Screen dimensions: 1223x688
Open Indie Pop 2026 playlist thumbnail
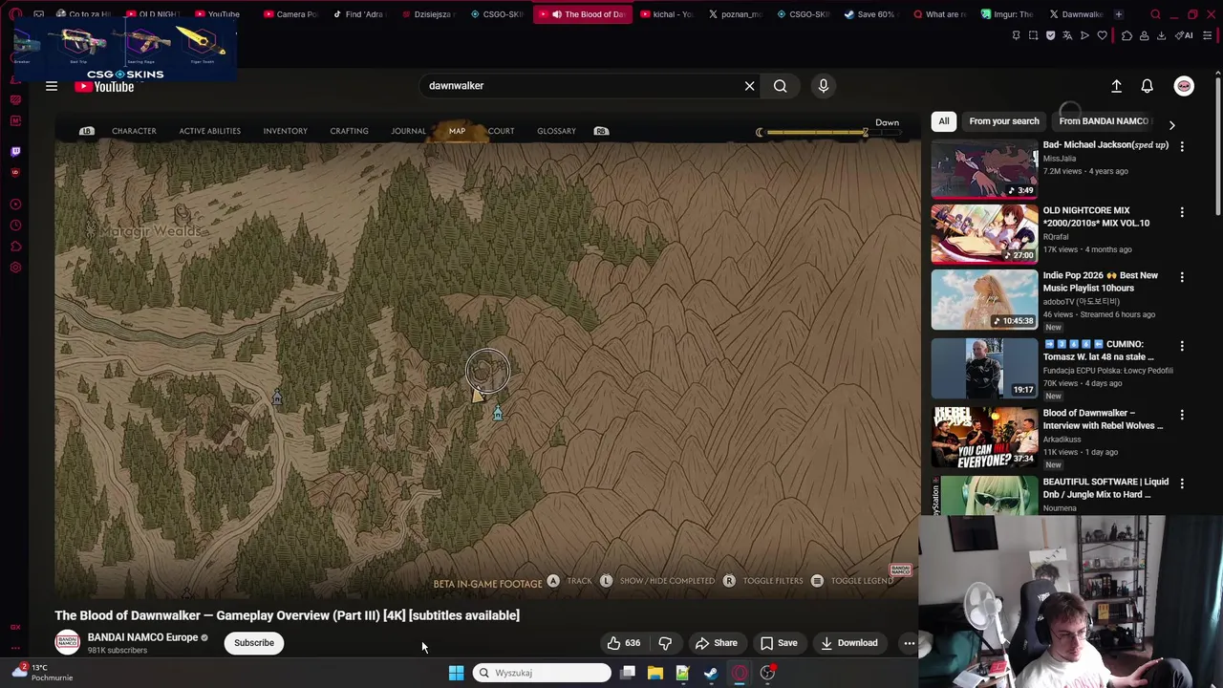pyautogui.click(x=984, y=299)
